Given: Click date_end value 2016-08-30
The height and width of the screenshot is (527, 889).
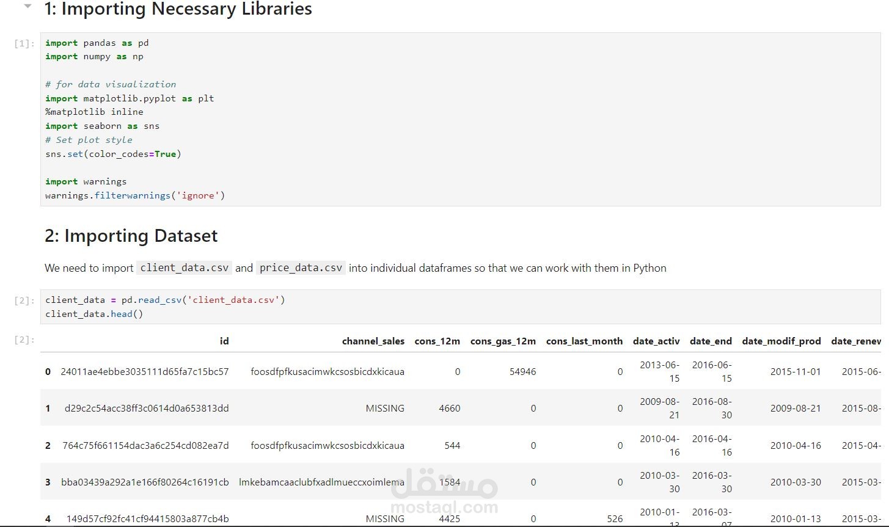Looking at the screenshot, I should [712, 408].
